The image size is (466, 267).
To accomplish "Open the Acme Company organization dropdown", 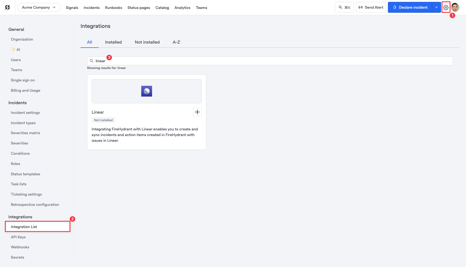I will point(39,7).
